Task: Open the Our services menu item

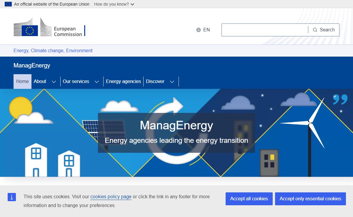Action: 76,82
